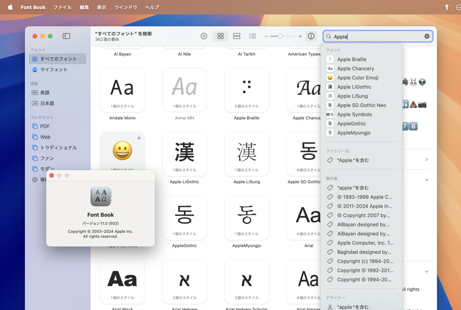Image resolution: width=461 pixels, height=310 pixels.
Task: Open the Web collection
Action: click(x=57, y=137)
